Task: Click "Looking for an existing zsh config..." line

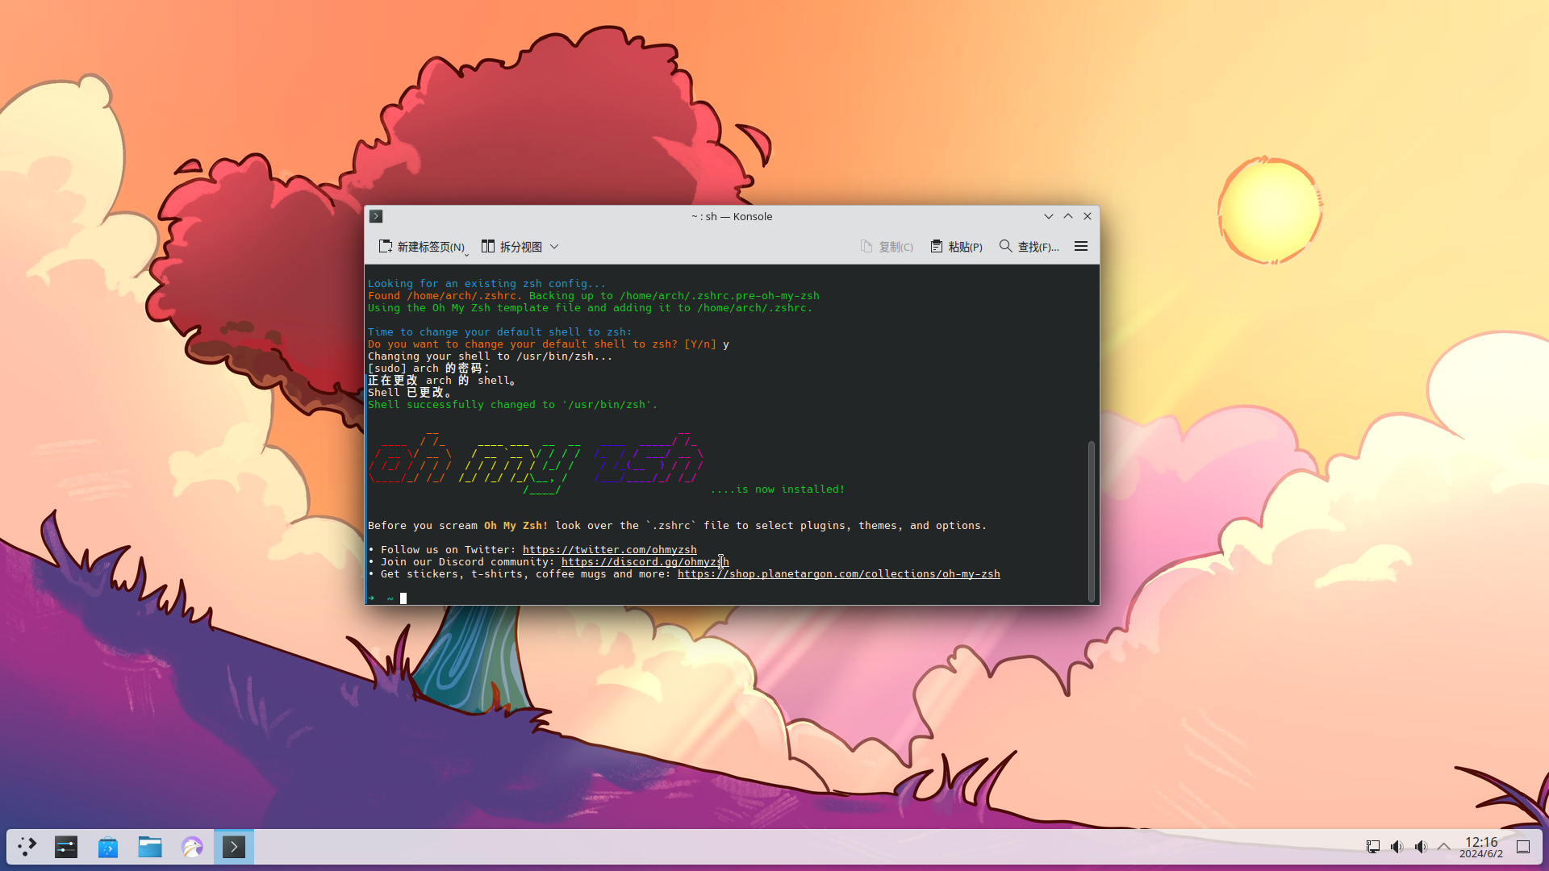Action: pos(487,284)
